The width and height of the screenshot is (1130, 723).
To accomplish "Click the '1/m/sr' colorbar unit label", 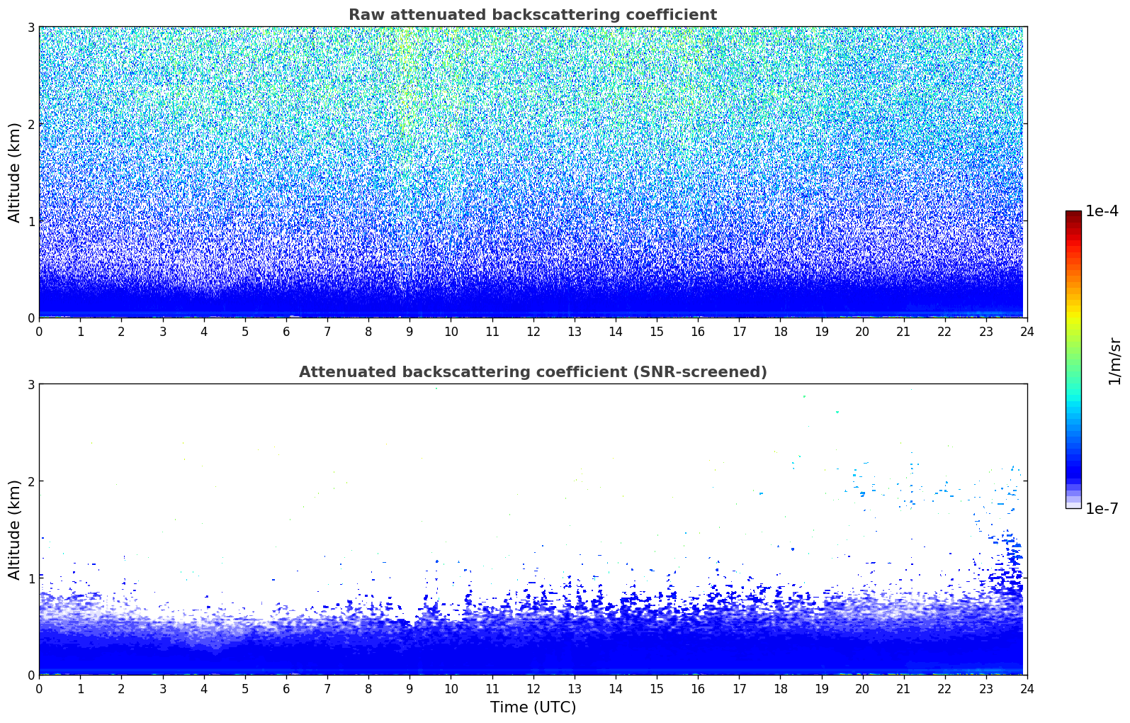I will 1114,360.
